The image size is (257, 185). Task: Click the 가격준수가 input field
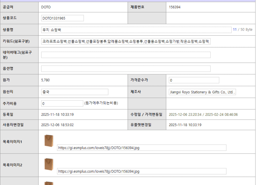(x=194, y=80)
